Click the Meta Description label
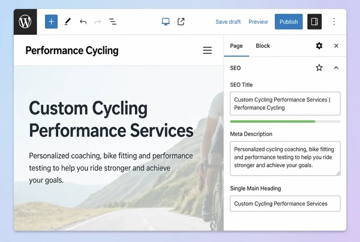360x242 pixels. coord(251,134)
